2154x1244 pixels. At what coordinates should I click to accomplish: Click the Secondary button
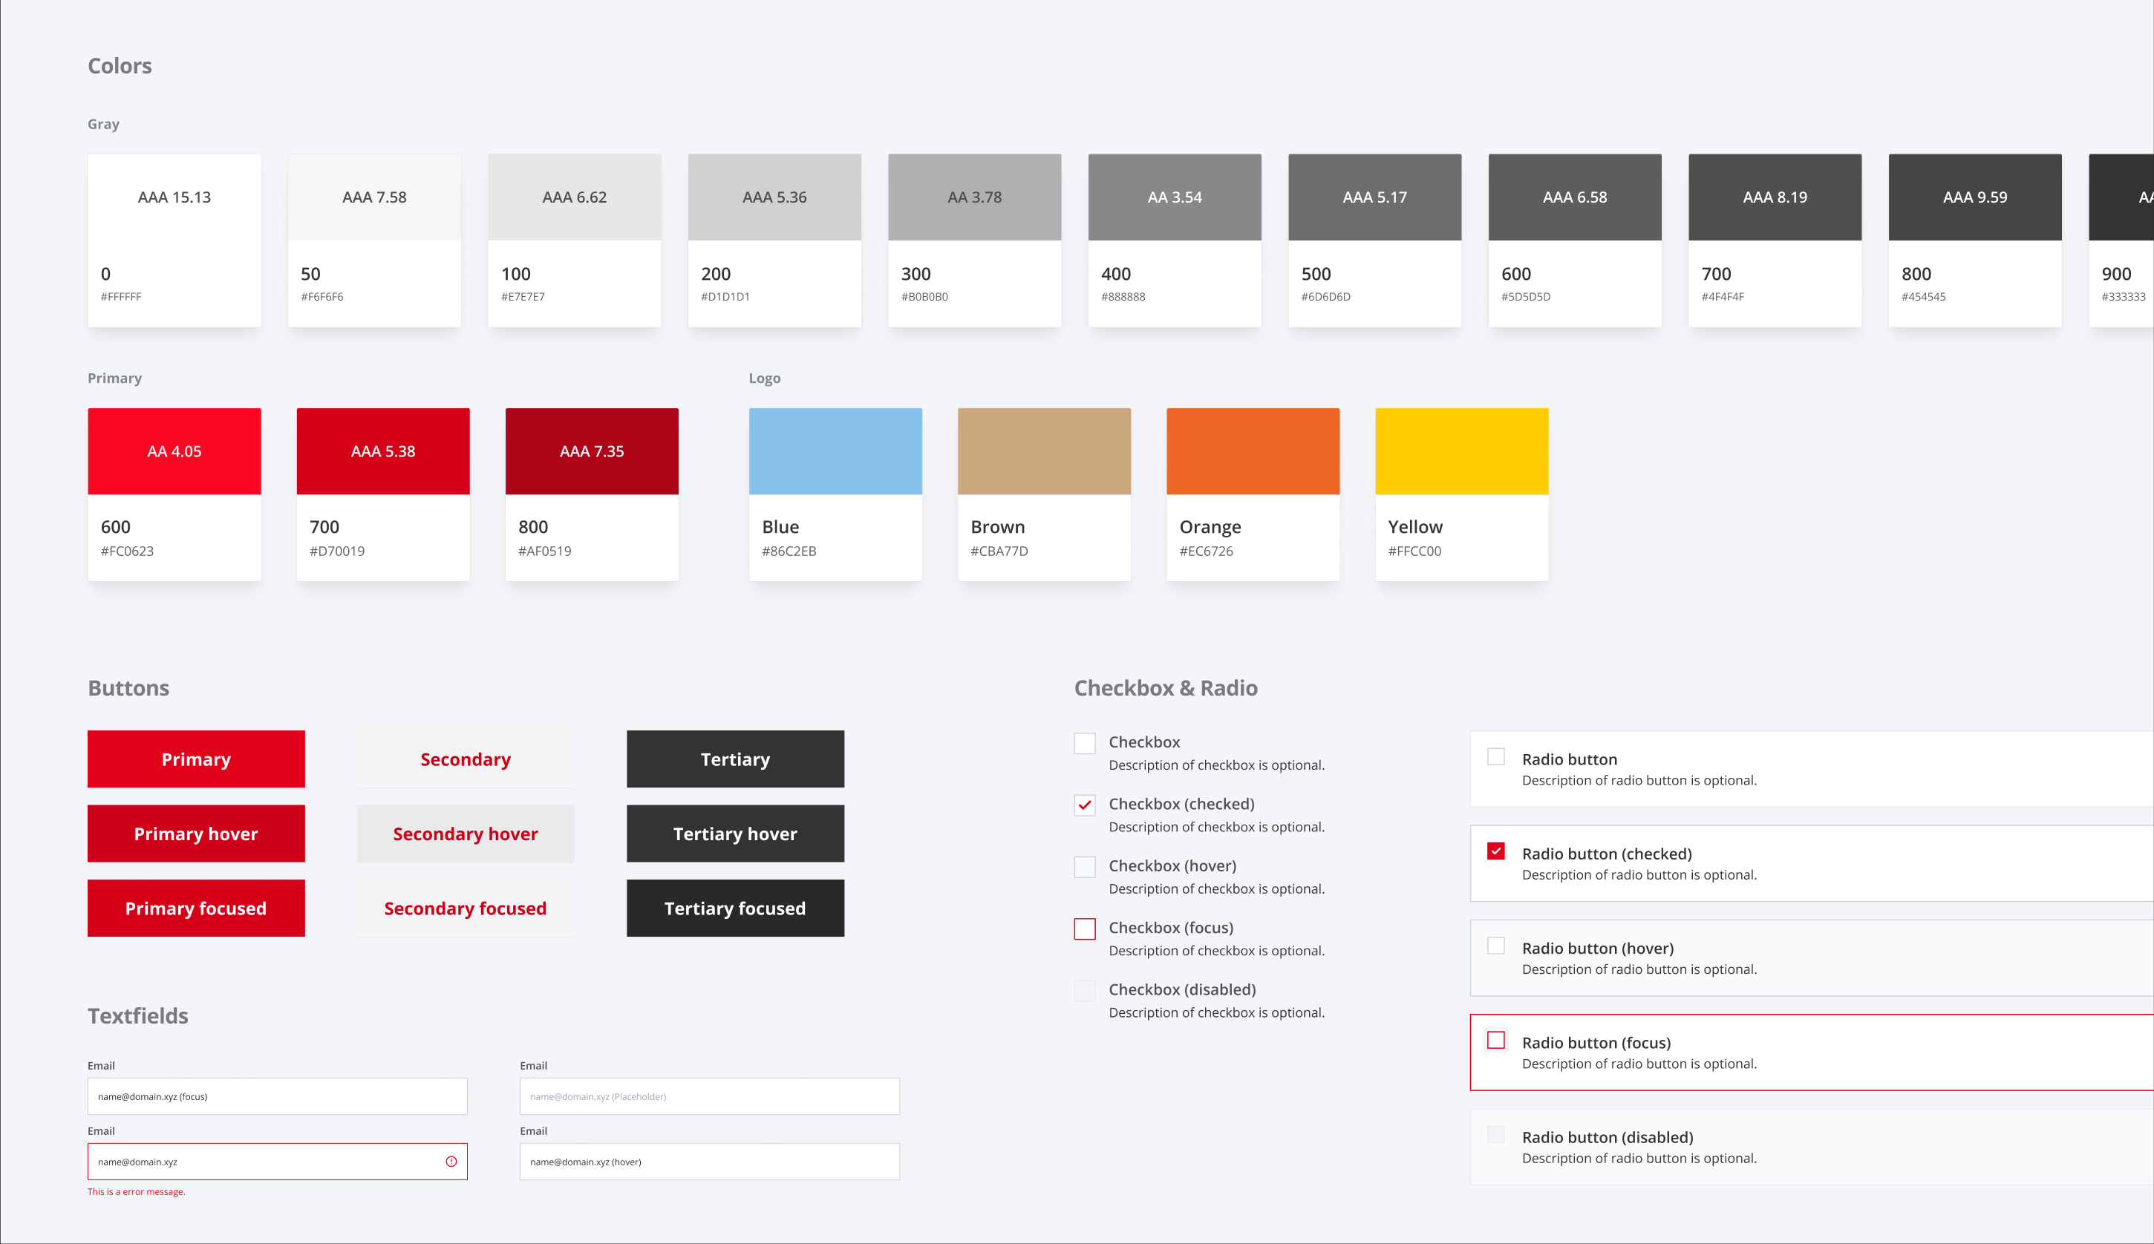(466, 759)
